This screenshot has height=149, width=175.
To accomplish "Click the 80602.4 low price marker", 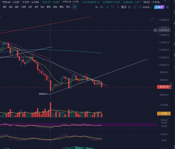I will coord(43,94).
